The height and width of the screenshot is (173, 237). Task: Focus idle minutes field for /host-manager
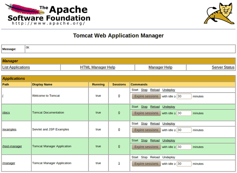184,147
